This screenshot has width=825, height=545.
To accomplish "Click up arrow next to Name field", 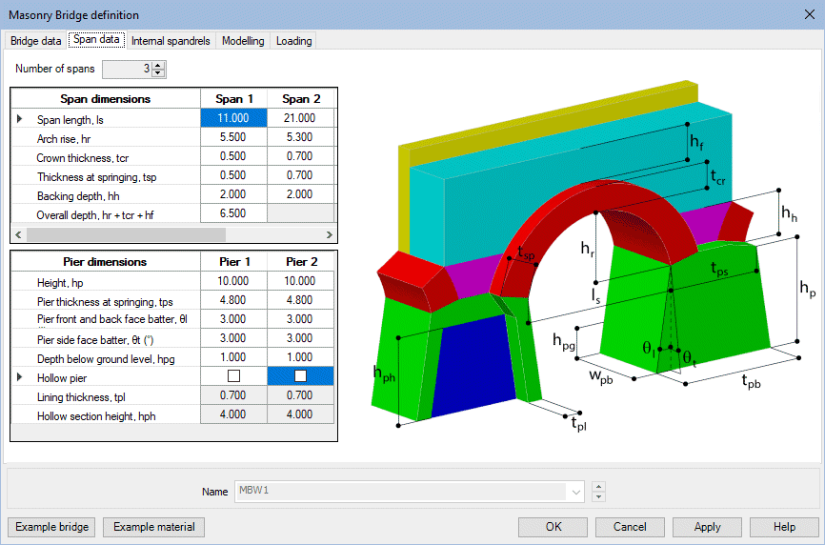I will [x=598, y=487].
